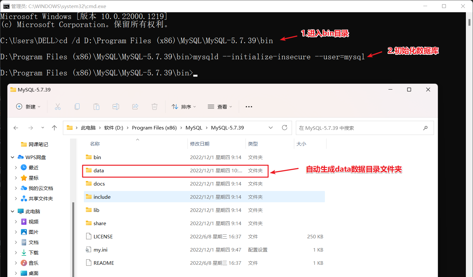
Task: Open the 排序 (Sort) dropdown
Action: [x=184, y=107]
